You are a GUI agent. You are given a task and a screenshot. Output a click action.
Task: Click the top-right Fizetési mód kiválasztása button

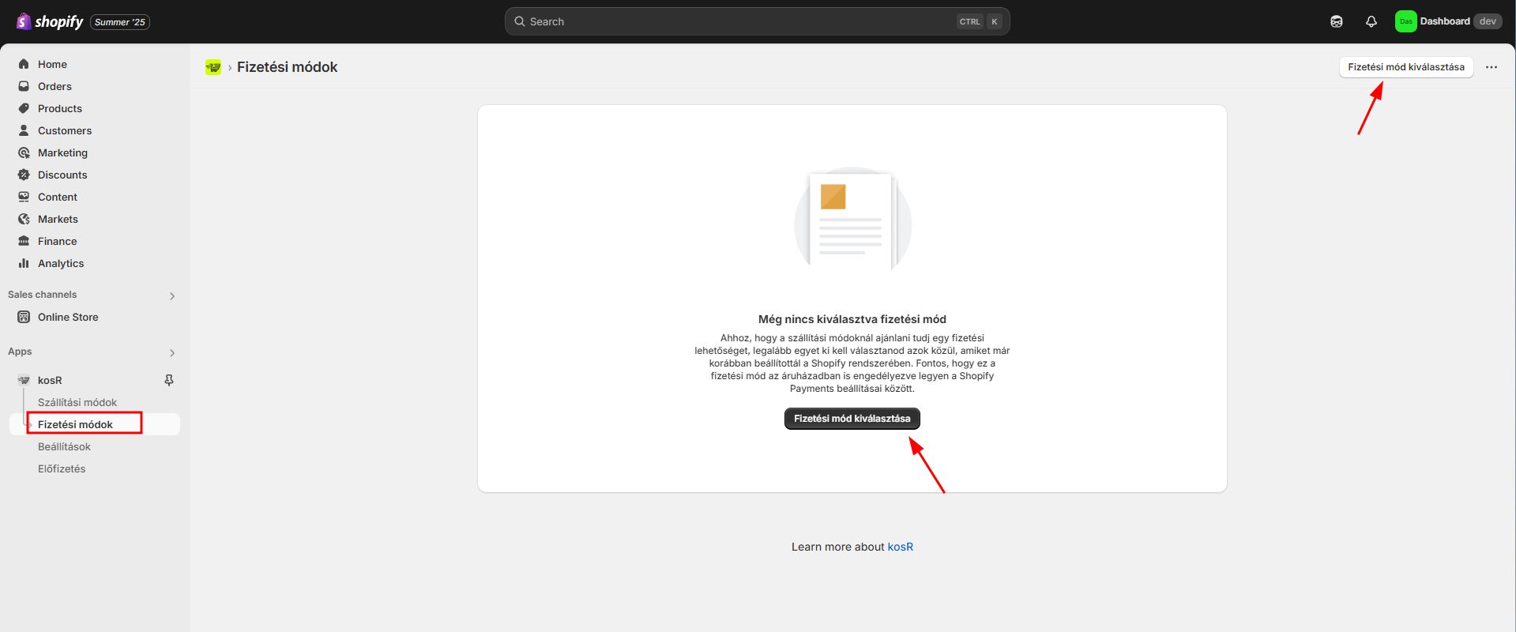pyautogui.click(x=1405, y=67)
